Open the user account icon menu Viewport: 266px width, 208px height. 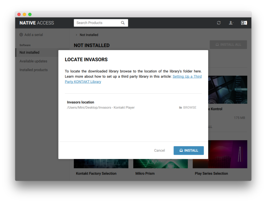coord(231,23)
